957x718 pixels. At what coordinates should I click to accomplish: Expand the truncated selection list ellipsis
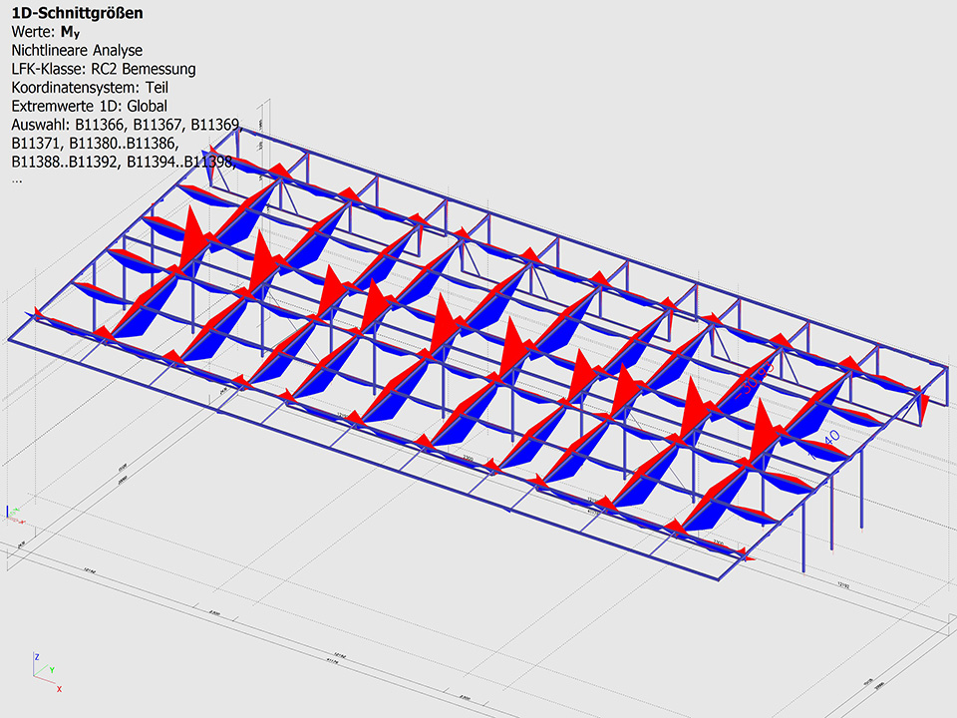(17, 180)
